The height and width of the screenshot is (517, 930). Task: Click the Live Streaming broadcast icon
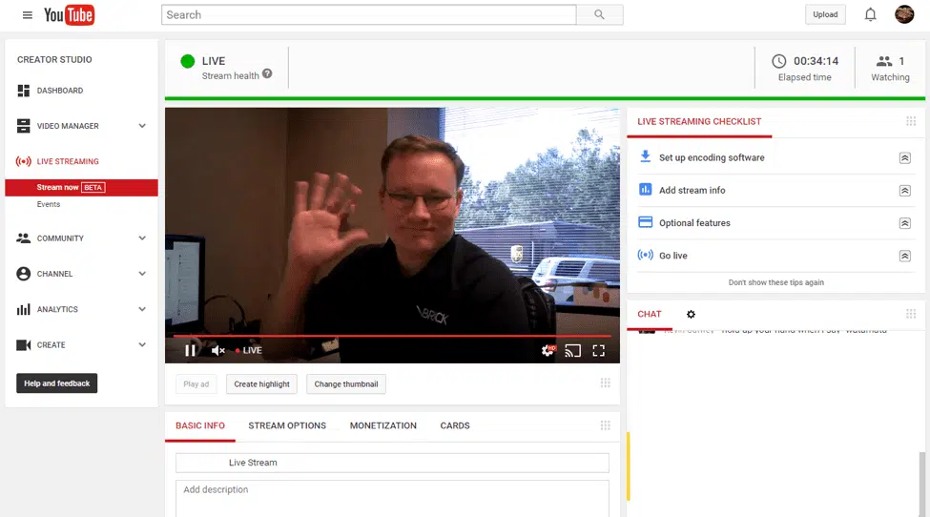24,161
